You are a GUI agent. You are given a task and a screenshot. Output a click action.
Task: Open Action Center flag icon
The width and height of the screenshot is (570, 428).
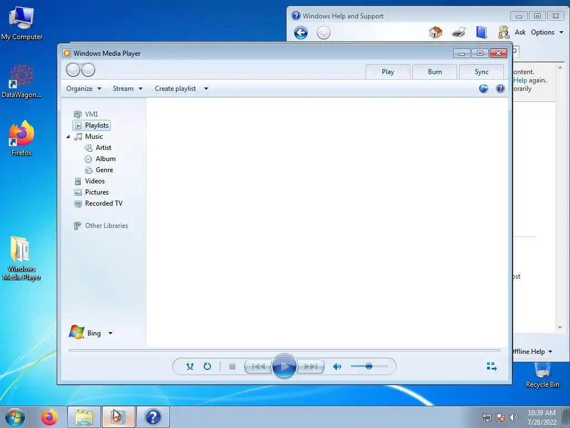[500, 417]
